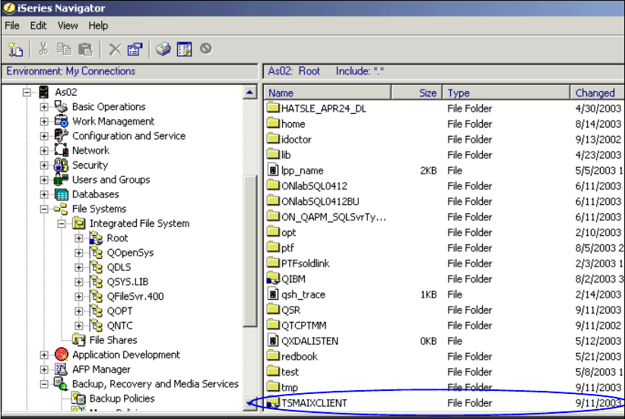Expand the Databases node
This screenshot has height=419, width=625.
[44, 194]
